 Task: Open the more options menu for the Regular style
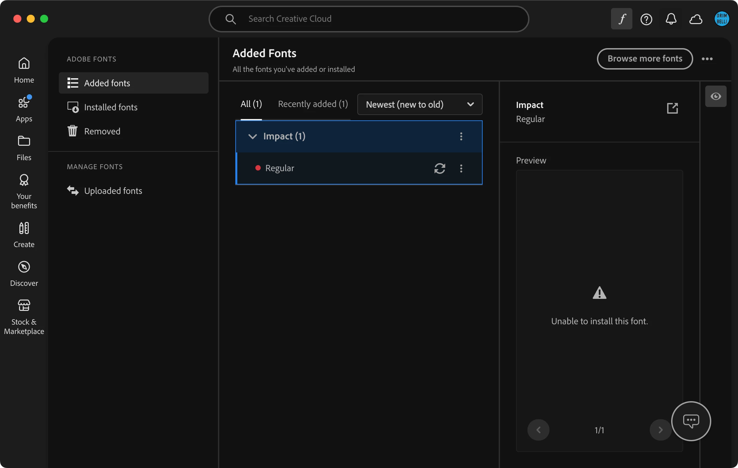(461, 168)
